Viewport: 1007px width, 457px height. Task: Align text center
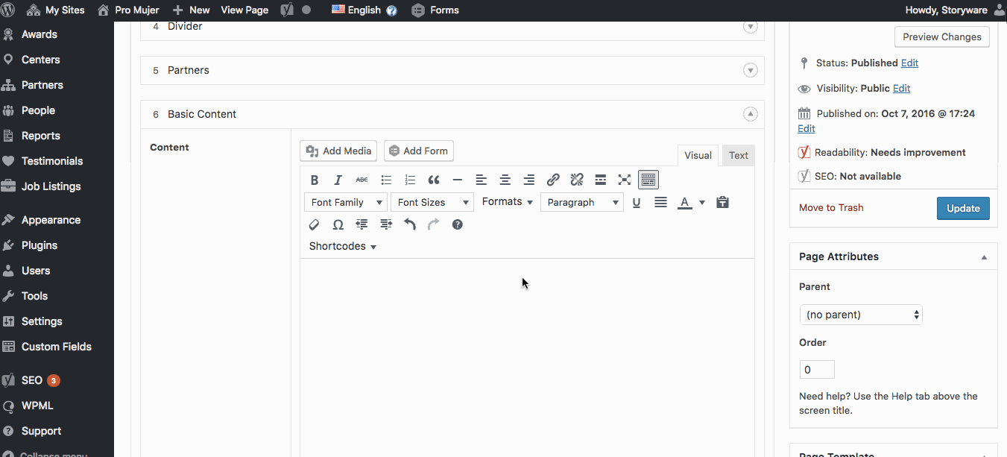coord(505,180)
